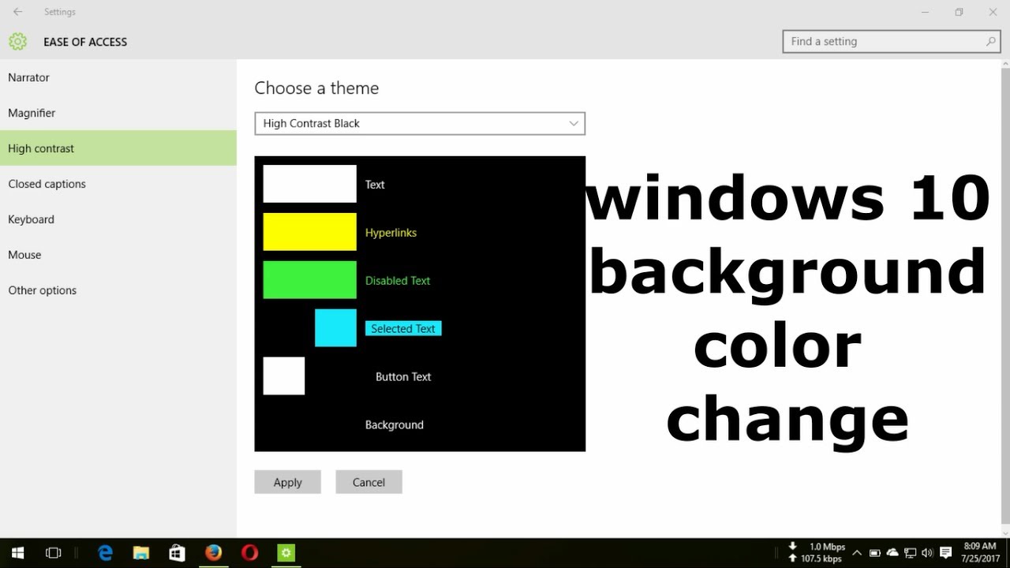
Task: Click the search magnifier in Find a setting
Action: pos(991,41)
